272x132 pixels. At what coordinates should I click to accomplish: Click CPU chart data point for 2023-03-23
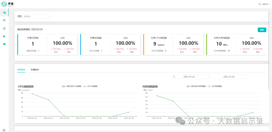click(48, 100)
